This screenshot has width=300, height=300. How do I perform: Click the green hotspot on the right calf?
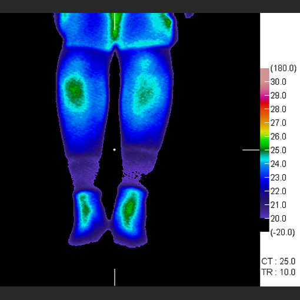tap(145, 95)
